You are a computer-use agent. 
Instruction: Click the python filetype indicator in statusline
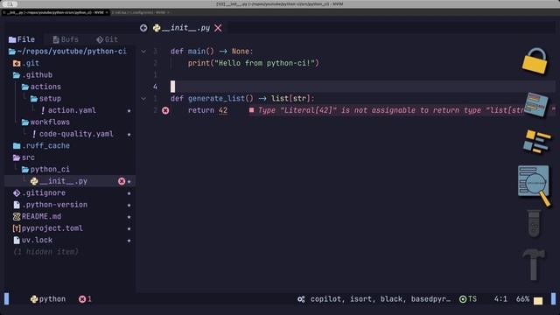48,299
